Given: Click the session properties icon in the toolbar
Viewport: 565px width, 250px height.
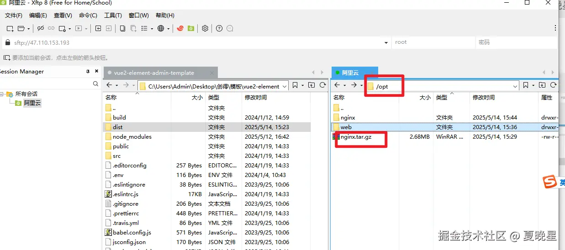Looking at the screenshot, I should 63,28.
